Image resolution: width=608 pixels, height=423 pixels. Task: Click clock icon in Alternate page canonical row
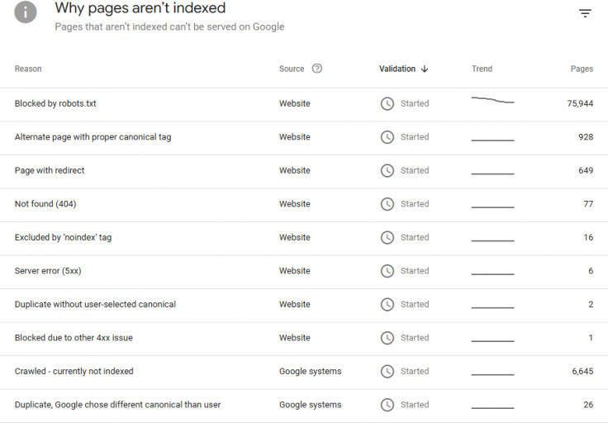pyautogui.click(x=387, y=137)
